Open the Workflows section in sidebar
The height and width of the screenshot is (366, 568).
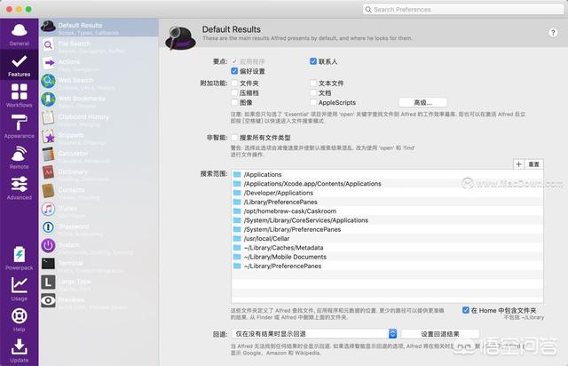[19, 96]
